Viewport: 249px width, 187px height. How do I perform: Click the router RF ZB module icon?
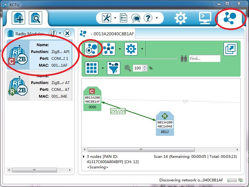click(18, 86)
